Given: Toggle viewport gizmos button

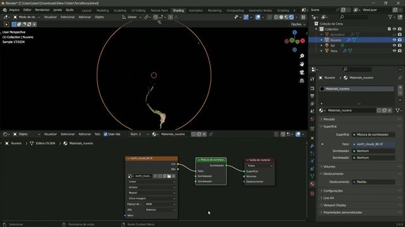Looking at the screenshot, I should click(x=246, y=17).
